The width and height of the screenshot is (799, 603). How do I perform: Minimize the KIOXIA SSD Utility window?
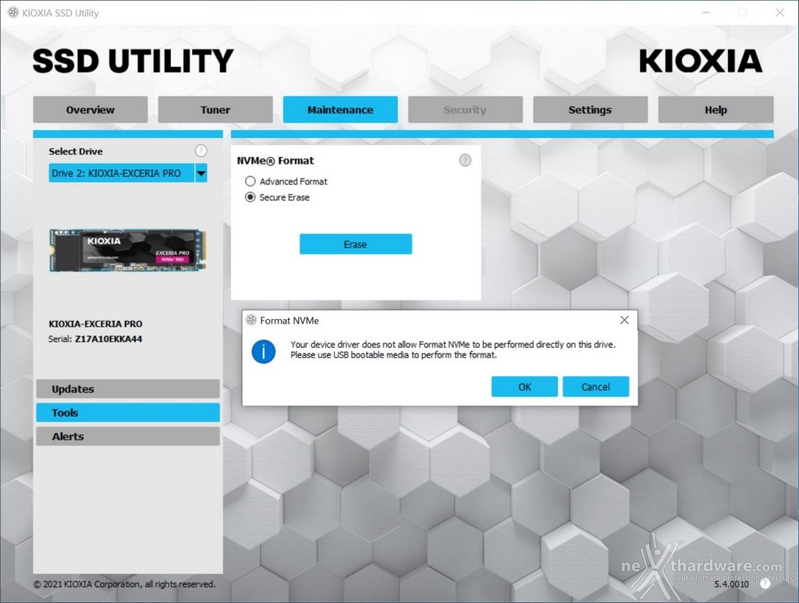click(x=705, y=12)
